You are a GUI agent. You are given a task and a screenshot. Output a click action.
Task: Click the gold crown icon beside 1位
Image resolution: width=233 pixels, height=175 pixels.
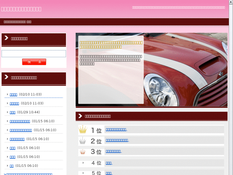click(83, 129)
